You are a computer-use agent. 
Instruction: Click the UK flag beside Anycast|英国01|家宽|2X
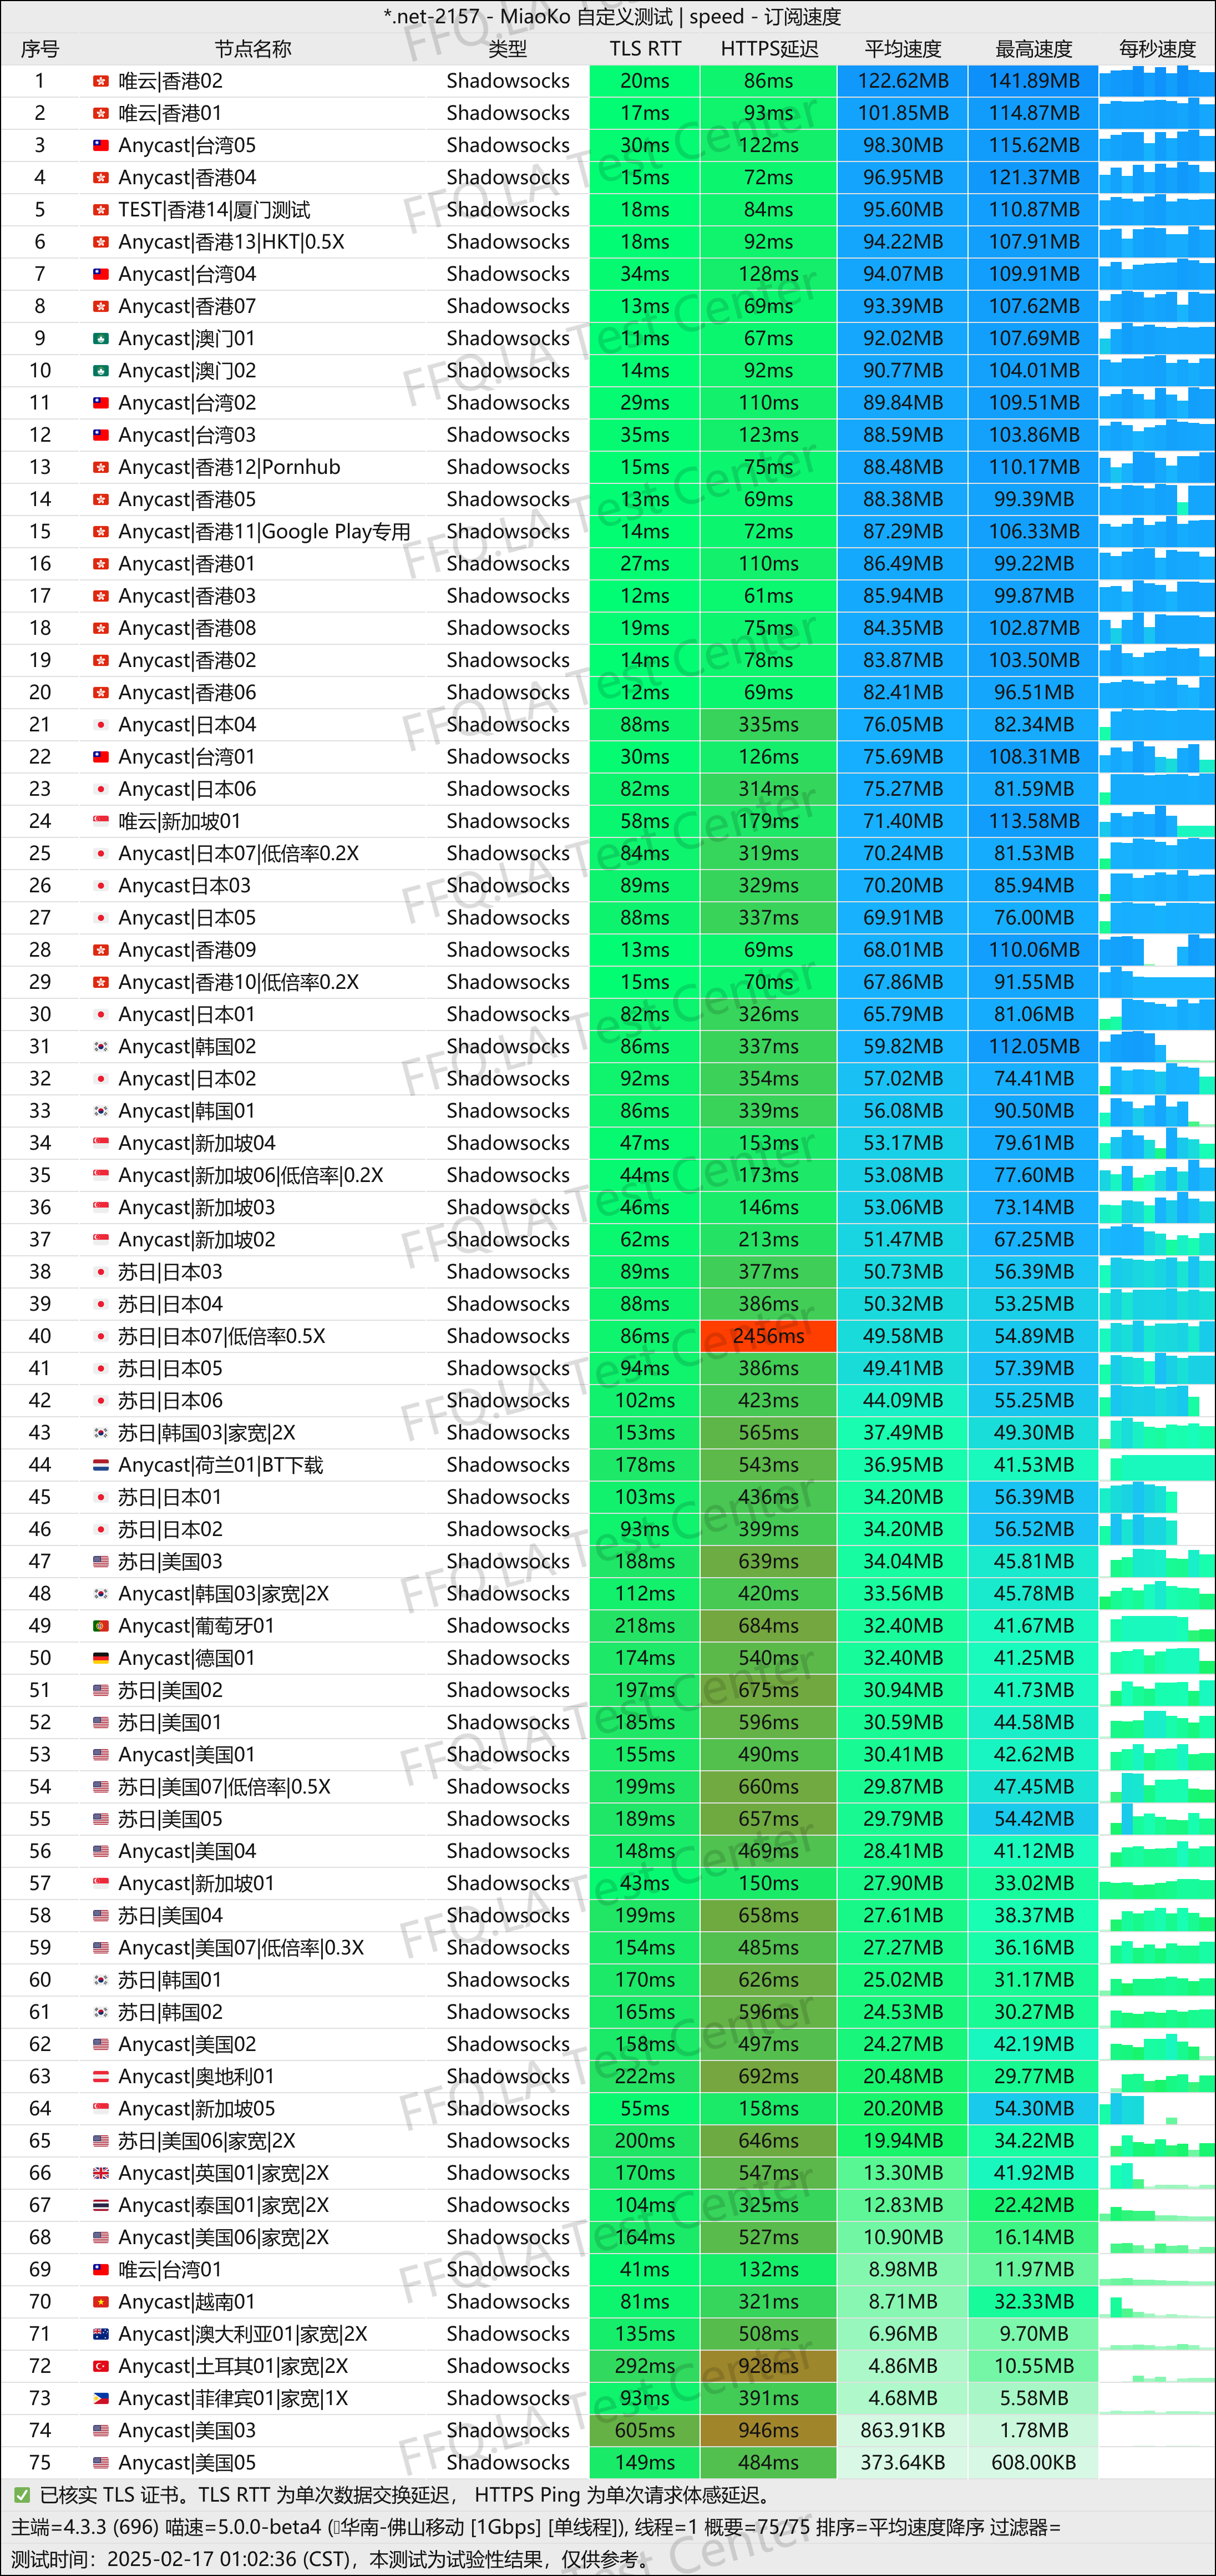[101, 2173]
